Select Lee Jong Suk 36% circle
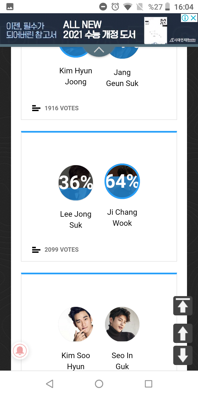198x397 pixels. click(x=76, y=183)
